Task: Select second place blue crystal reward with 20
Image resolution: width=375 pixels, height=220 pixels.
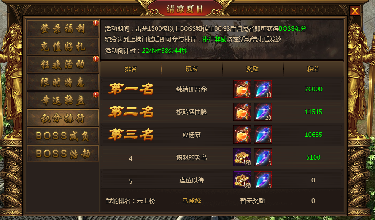Action: pyautogui.click(x=262, y=112)
